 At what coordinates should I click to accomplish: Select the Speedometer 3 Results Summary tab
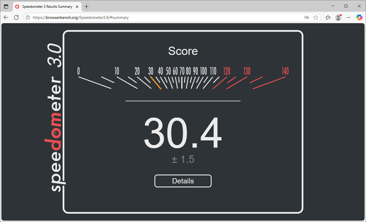click(47, 6)
